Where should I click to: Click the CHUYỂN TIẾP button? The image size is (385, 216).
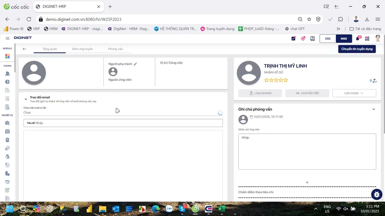[307, 93]
